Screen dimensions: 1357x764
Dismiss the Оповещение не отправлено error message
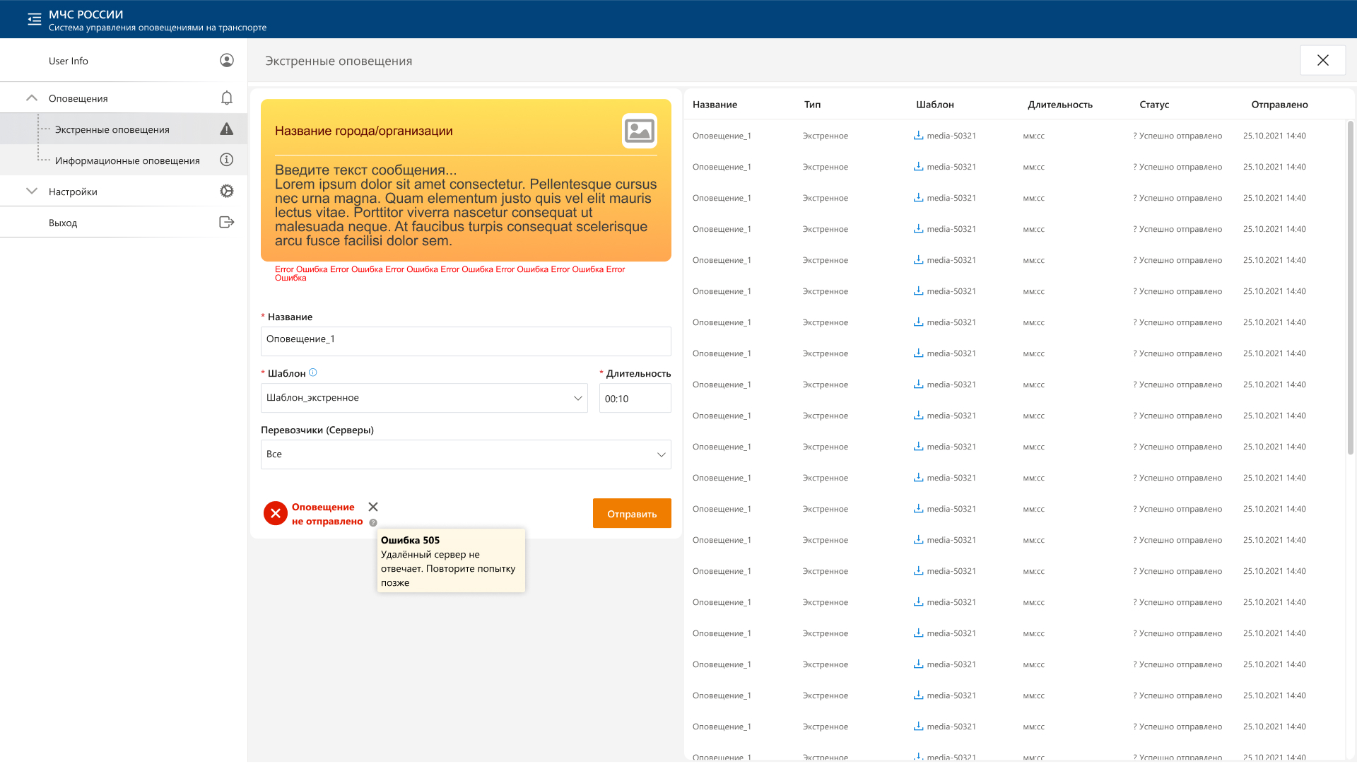[x=373, y=507]
